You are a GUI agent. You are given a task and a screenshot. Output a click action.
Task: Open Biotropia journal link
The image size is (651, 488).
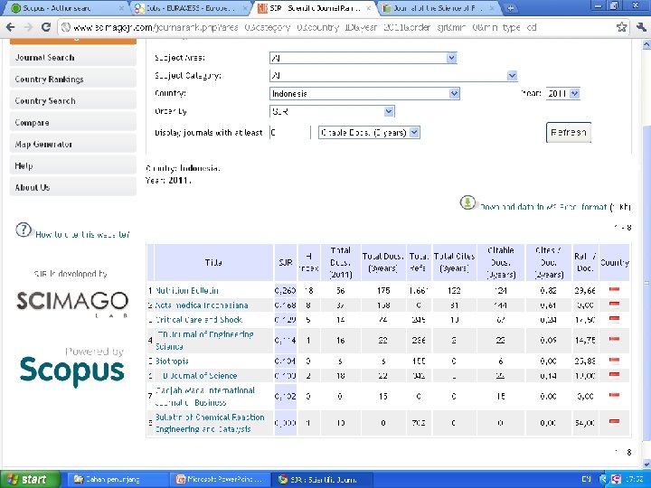(172, 361)
